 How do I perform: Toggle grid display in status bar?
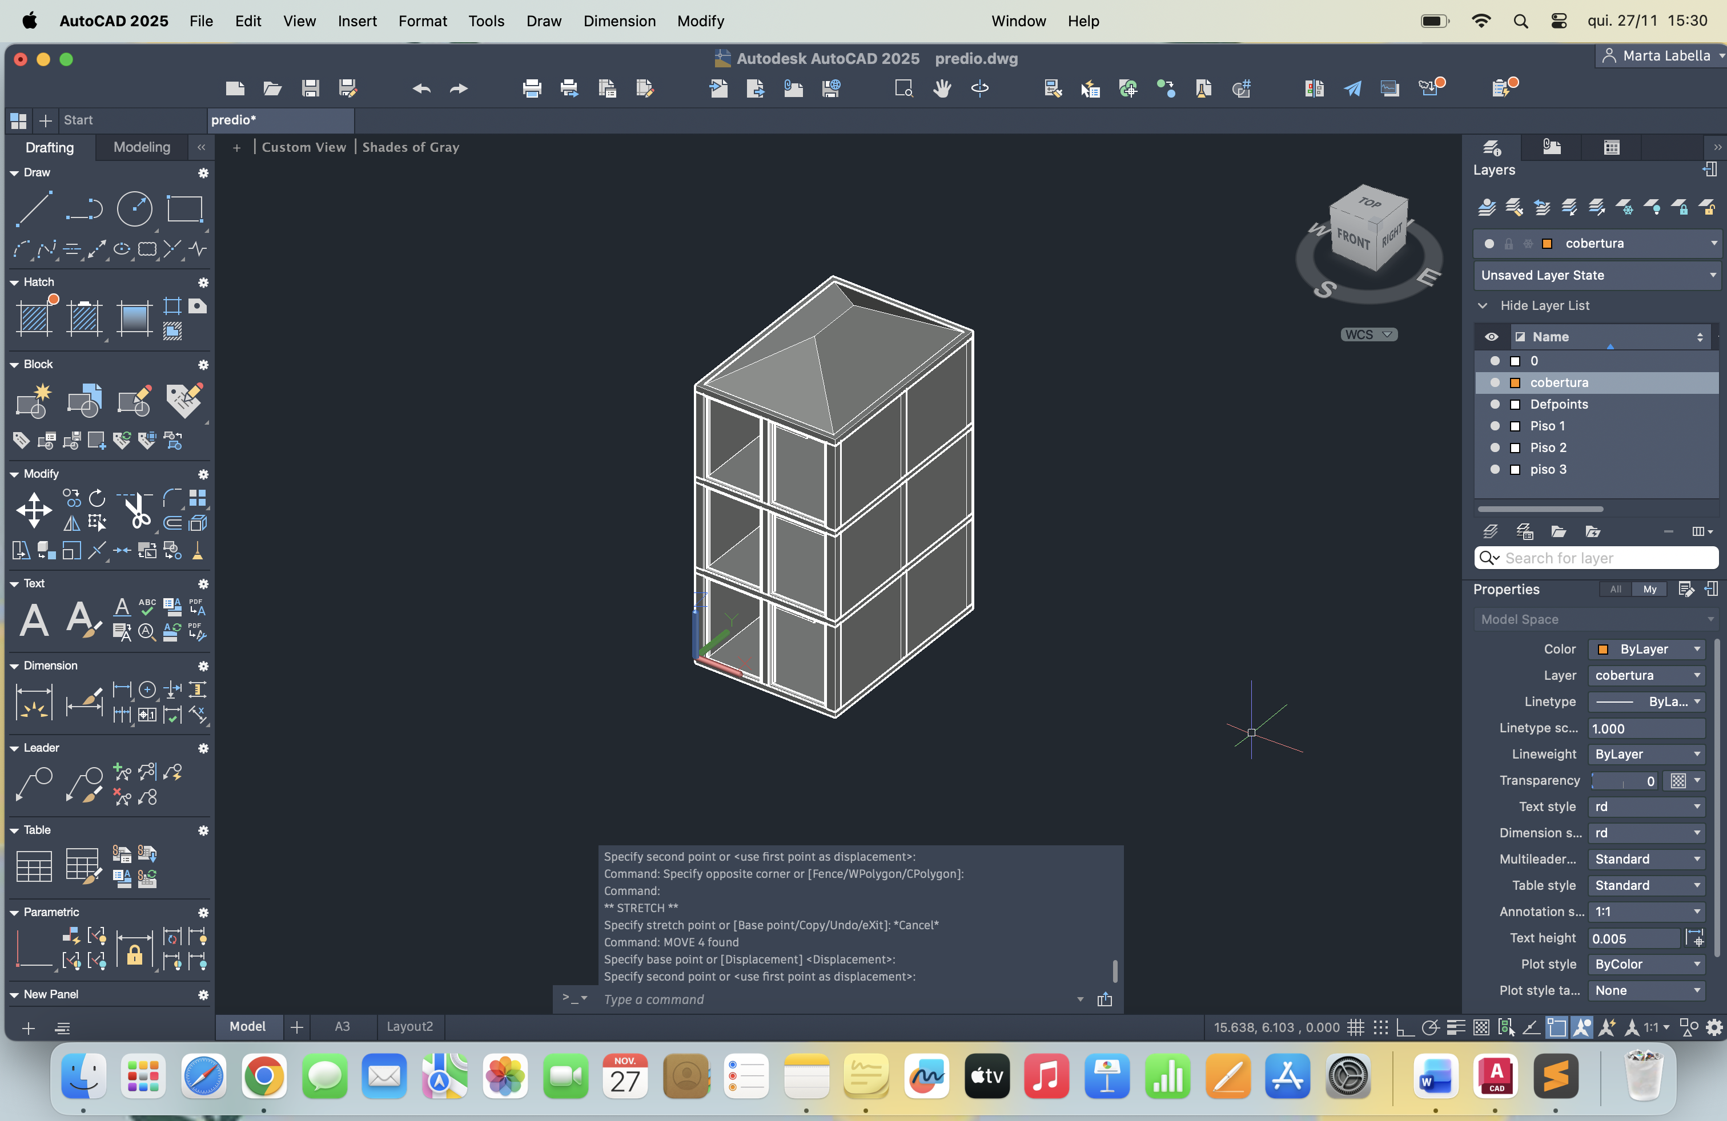(x=1355, y=1027)
